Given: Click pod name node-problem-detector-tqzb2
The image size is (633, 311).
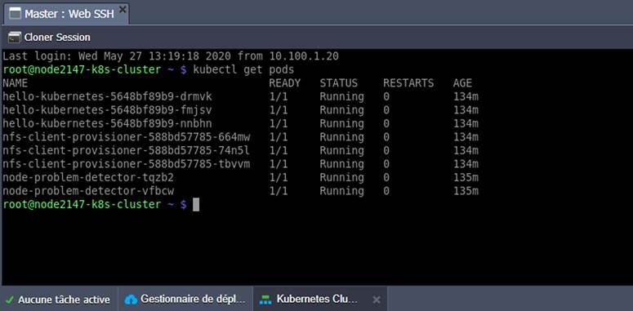Looking at the screenshot, I should click(x=88, y=177).
